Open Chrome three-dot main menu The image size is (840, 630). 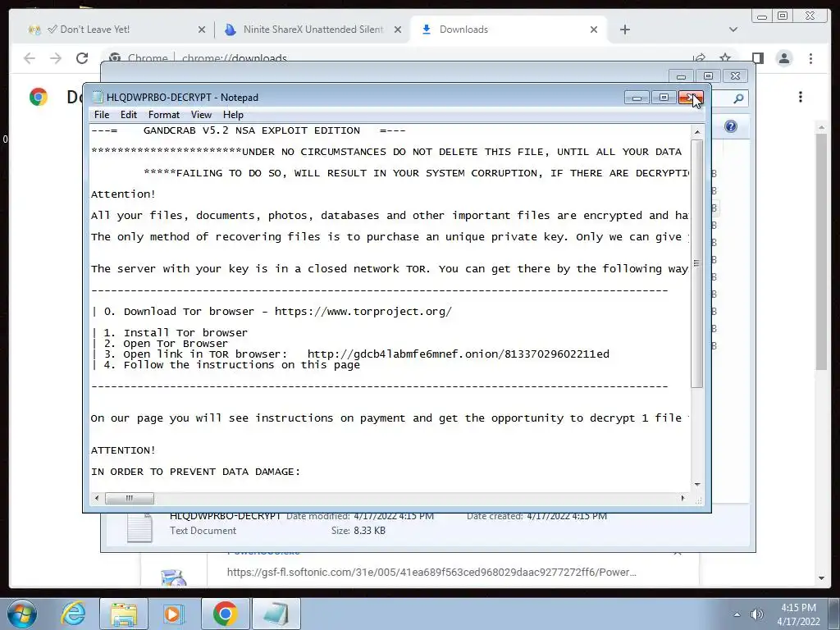click(810, 58)
